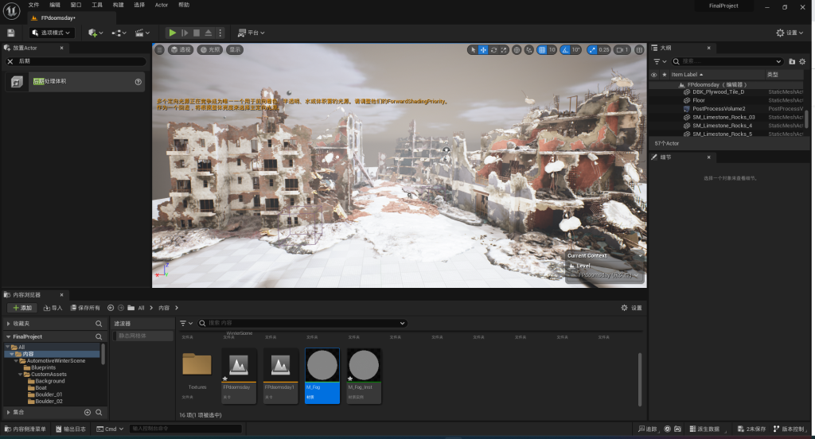The image size is (815, 439).
Task: Open the grid snap size value 10
Action: 552,50
